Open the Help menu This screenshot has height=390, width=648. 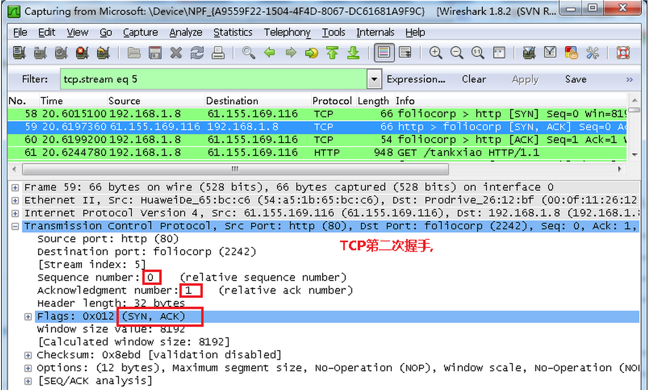[x=415, y=32]
